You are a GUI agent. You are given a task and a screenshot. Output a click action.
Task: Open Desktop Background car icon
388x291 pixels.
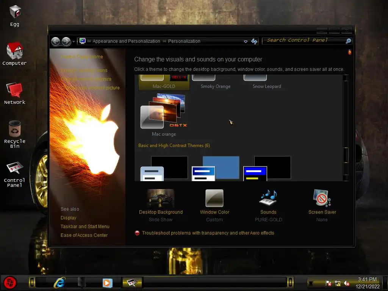pos(161,198)
